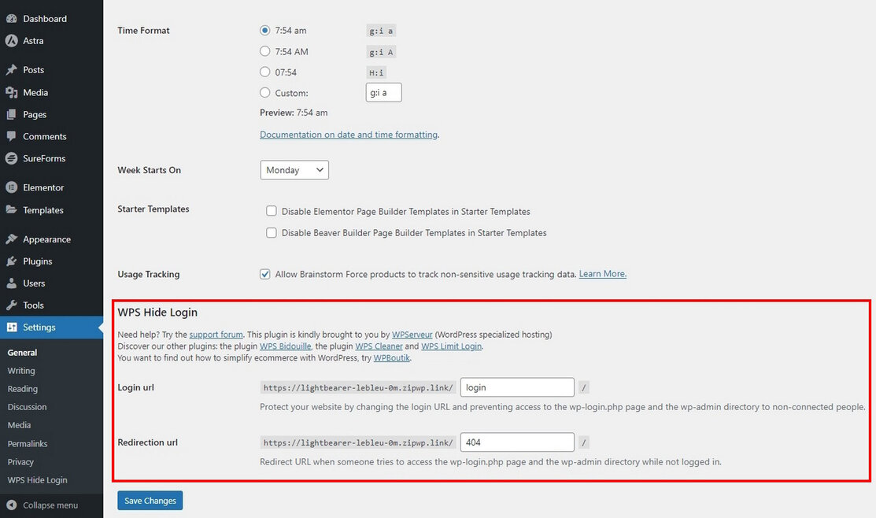Click the 'WPS Hide Login' section heading
The width and height of the screenshot is (876, 518).
click(157, 313)
